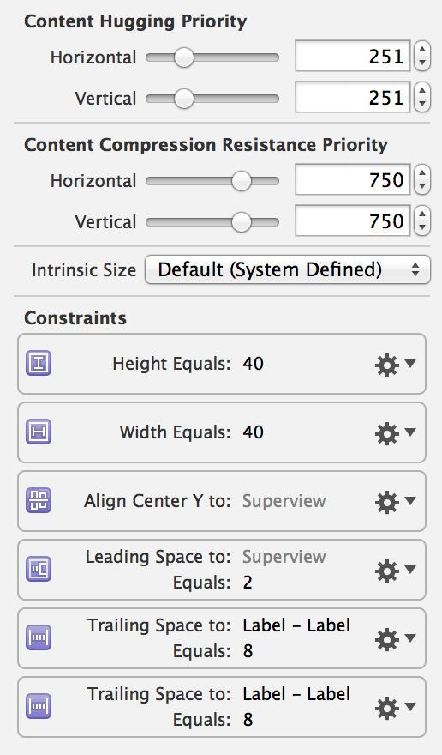Click the Compression Resistance Horizontal slider
The height and width of the screenshot is (755, 442).
pos(212,181)
